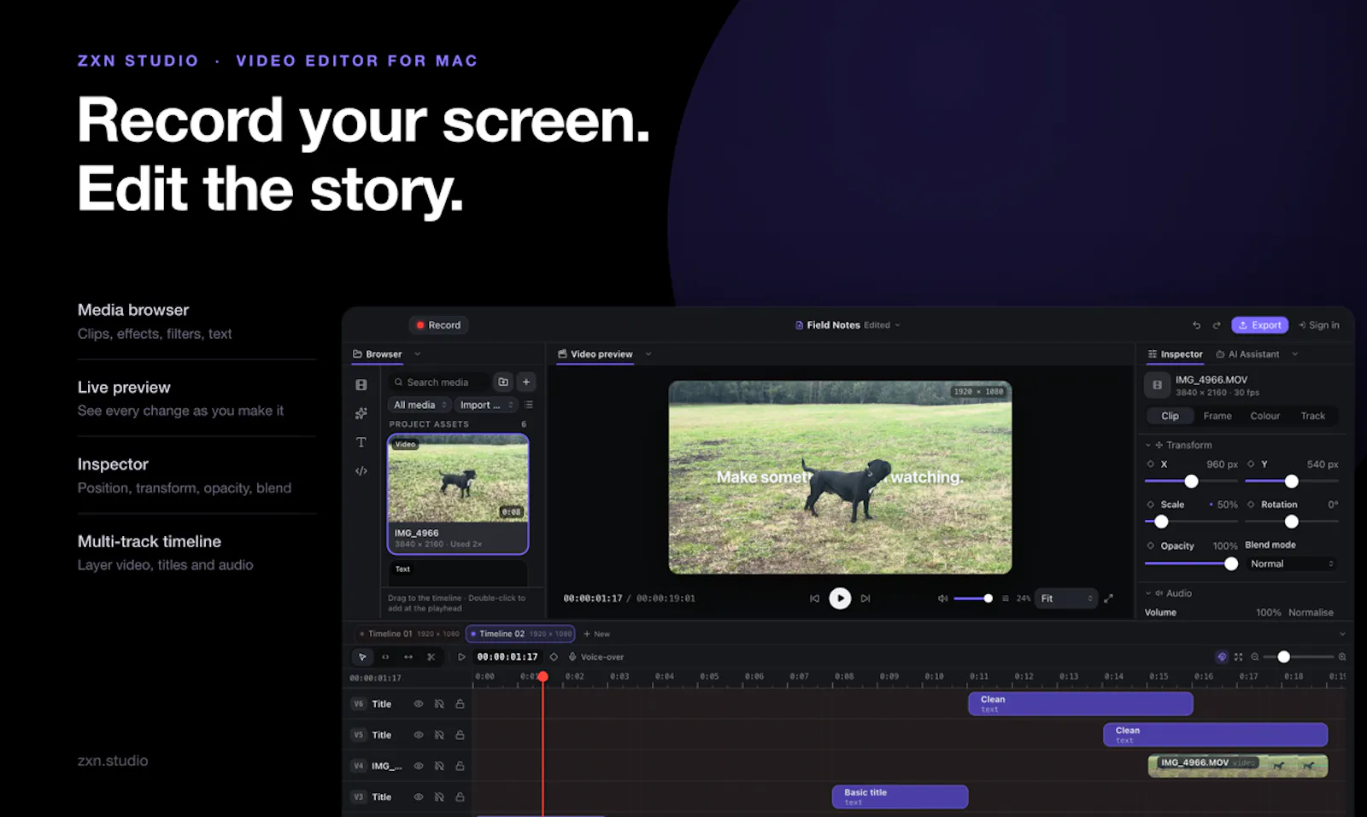Skip to previous frame in preview
The image size is (1367, 817).
814,598
